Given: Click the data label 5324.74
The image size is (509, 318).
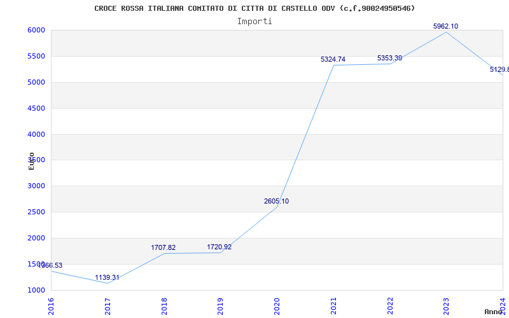Looking at the screenshot, I should 333,59.
